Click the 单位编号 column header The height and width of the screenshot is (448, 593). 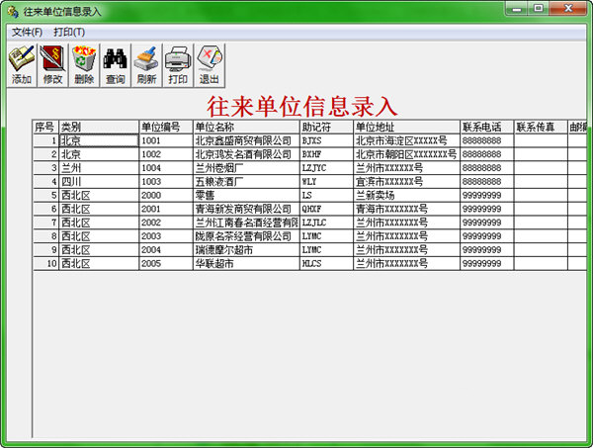pos(166,127)
